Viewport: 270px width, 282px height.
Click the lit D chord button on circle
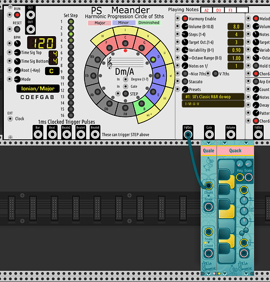153,59
